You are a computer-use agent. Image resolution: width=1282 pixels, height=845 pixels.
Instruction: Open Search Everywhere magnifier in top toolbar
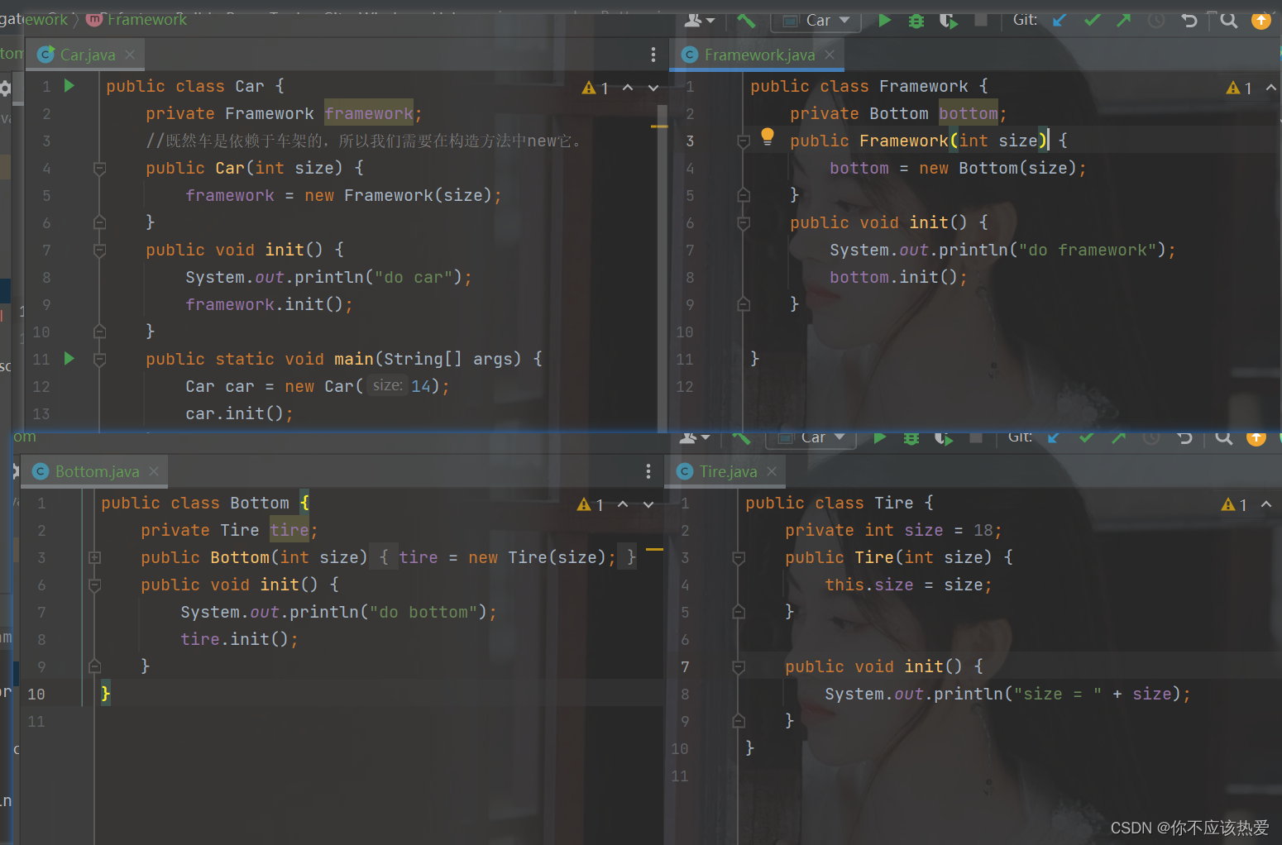1229,21
